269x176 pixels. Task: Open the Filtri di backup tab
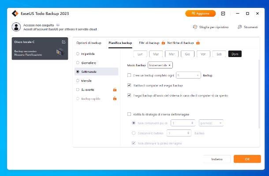[149, 43]
